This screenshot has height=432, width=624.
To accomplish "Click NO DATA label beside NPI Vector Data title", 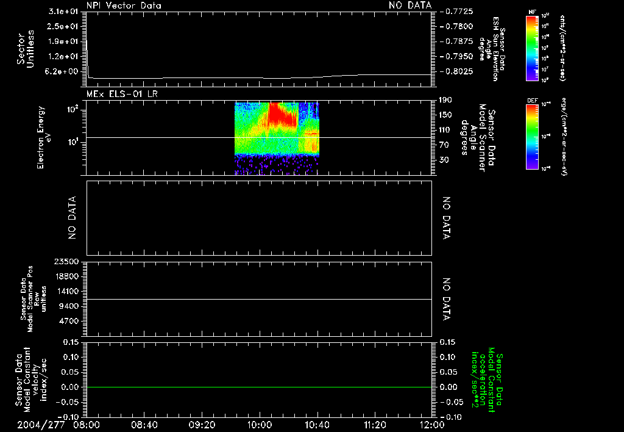I will pos(410,5).
